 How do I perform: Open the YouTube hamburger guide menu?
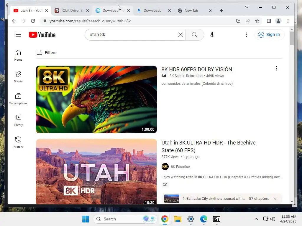pos(18,35)
